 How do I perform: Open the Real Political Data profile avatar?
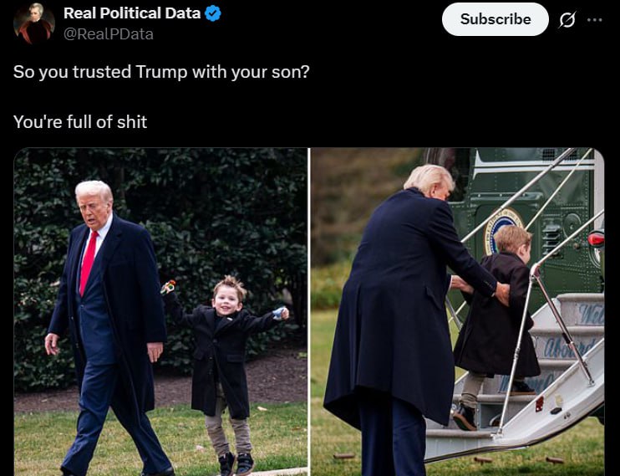tap(33, 23)
